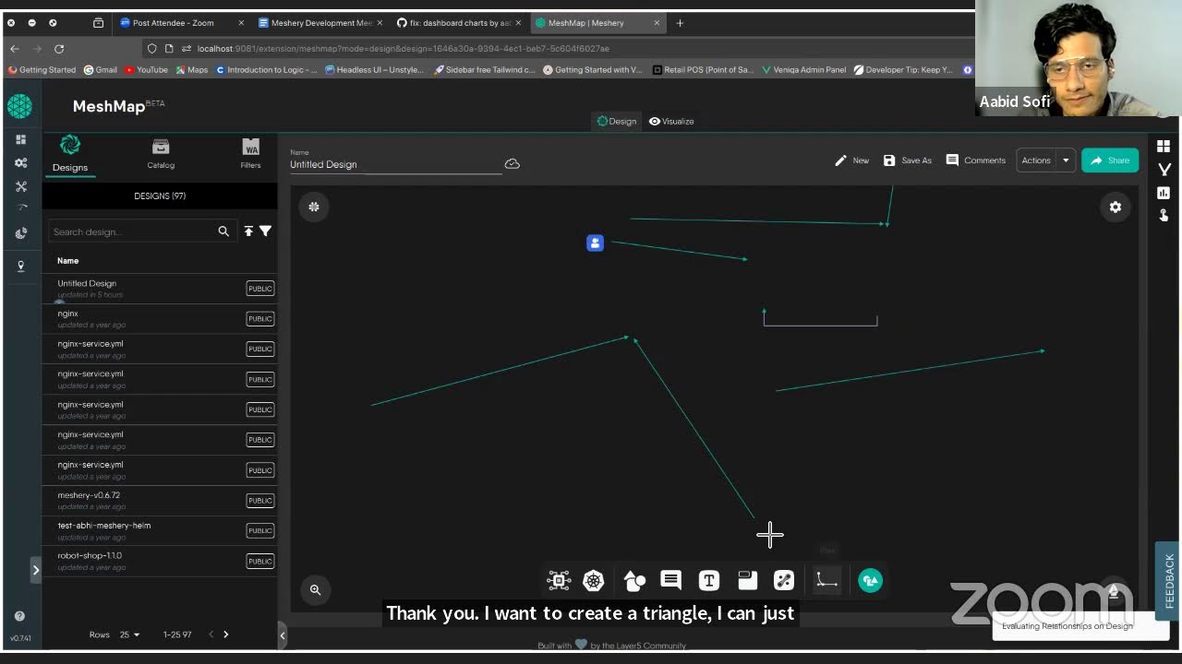Click the Save As button
The height and width of the screenshot is (664, 1182).
908,160
